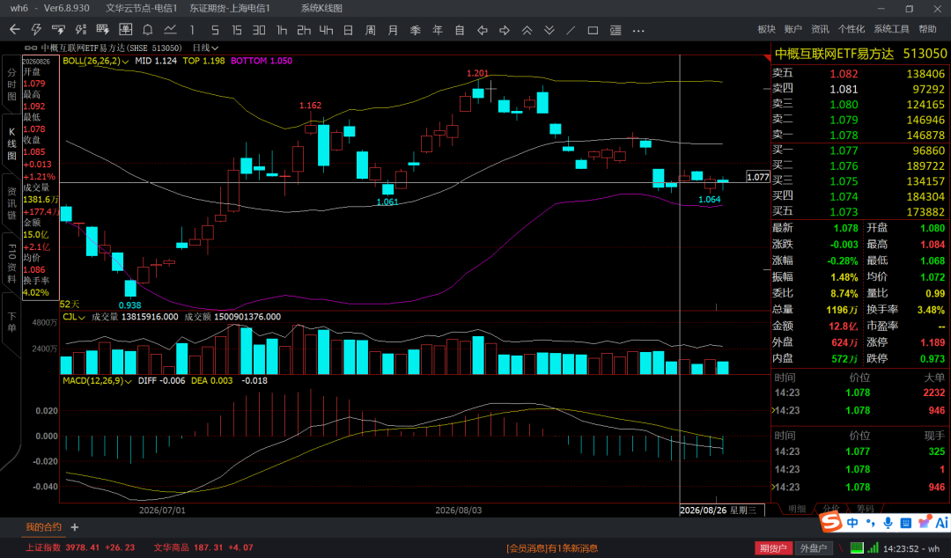Open the MACD parameter dropdown
Viewport: 951px width, 558px height.
pyautogui.click(x=129, y=381)
